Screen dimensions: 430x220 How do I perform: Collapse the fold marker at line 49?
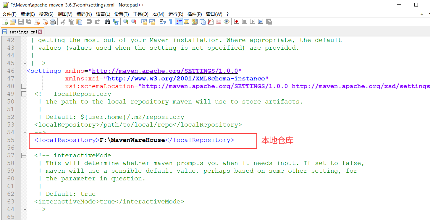click(x=24, y=94)
